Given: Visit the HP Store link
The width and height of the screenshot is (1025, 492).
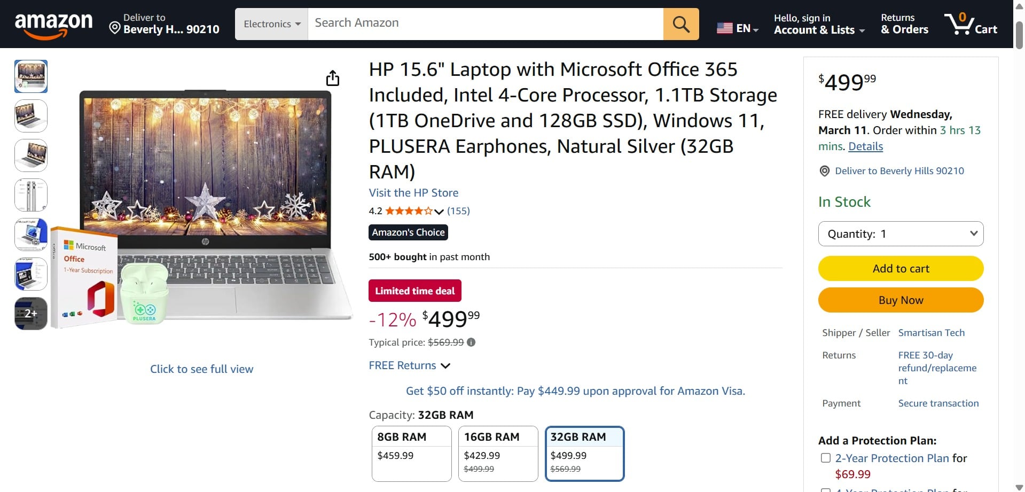Looking at the screenshot, I should pyautogui.click(x=413, y=193).
